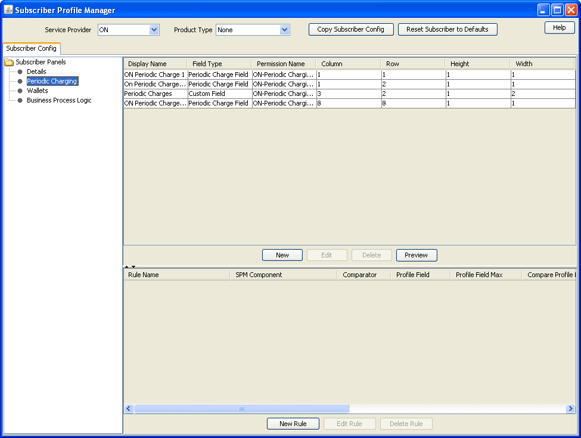Select the Periodic Charging tree node

(52, 81)
